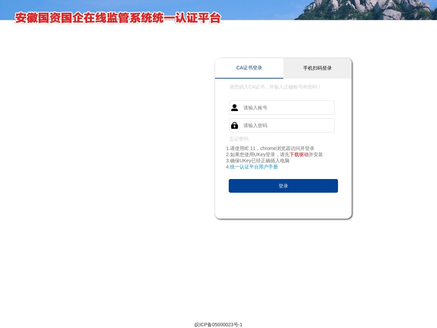
Task: Click inside the 请输入账号 input box
Action: pos(287,108)
